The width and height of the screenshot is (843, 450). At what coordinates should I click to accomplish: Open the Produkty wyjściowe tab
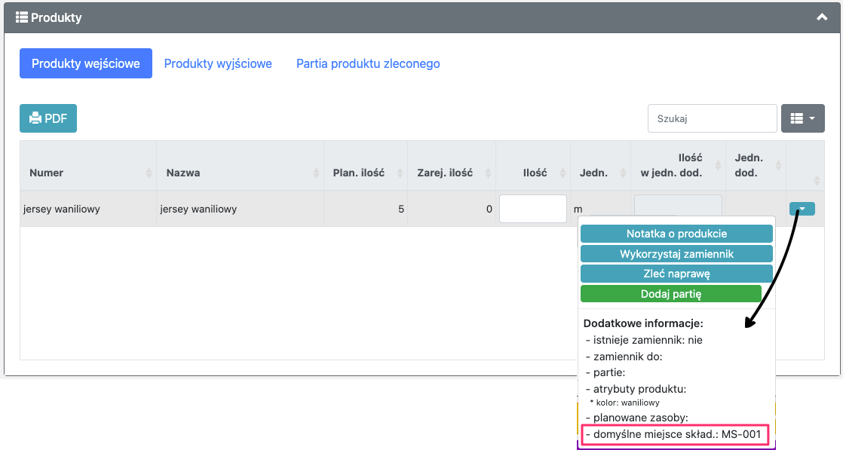(218, 63)
